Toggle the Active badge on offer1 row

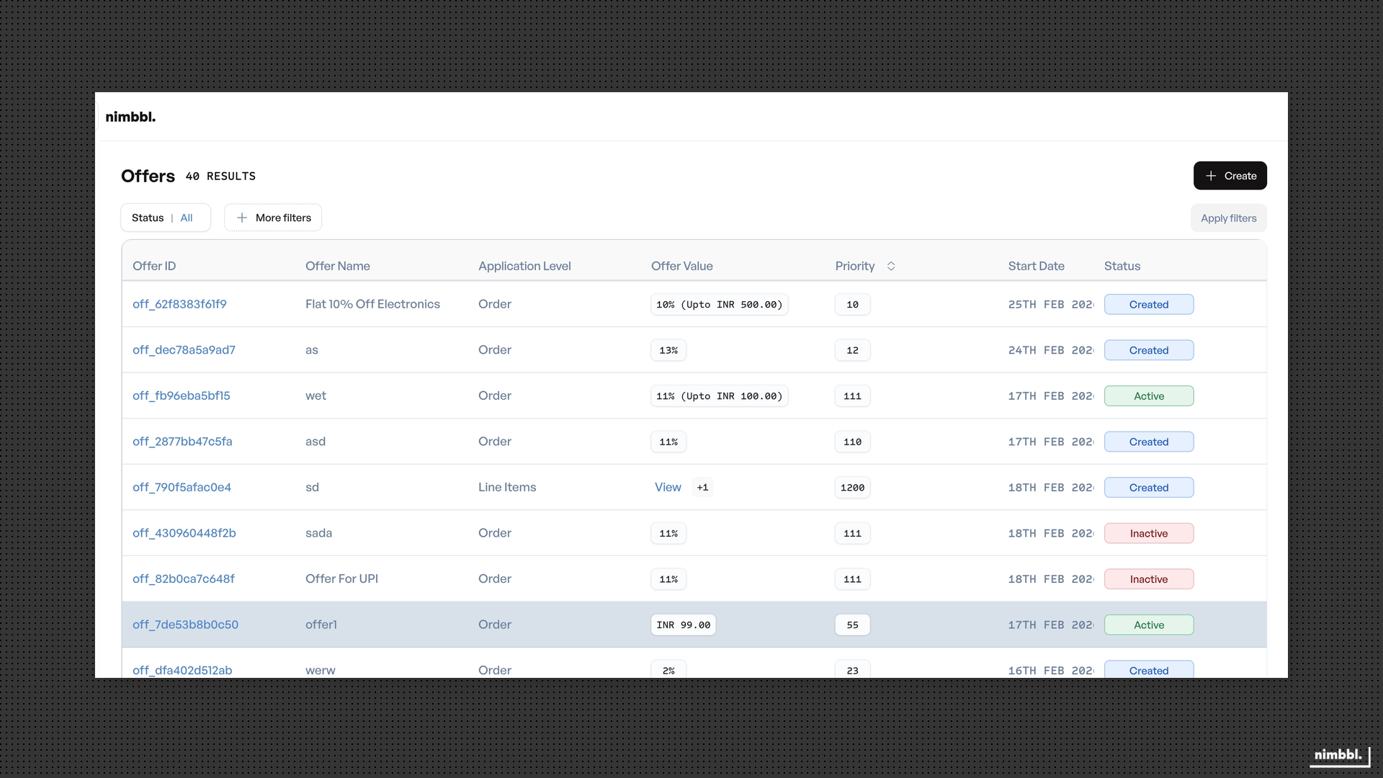(x=1149, y=625)
